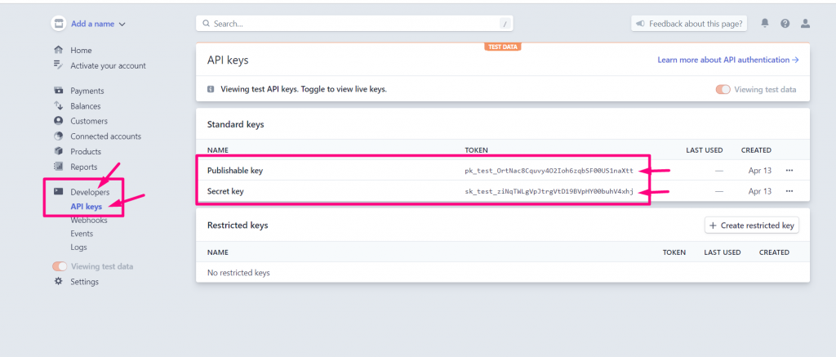The image size is (836, 357).
Task: Click the Publishable key name cell
Action: click(x=234, y=171)
